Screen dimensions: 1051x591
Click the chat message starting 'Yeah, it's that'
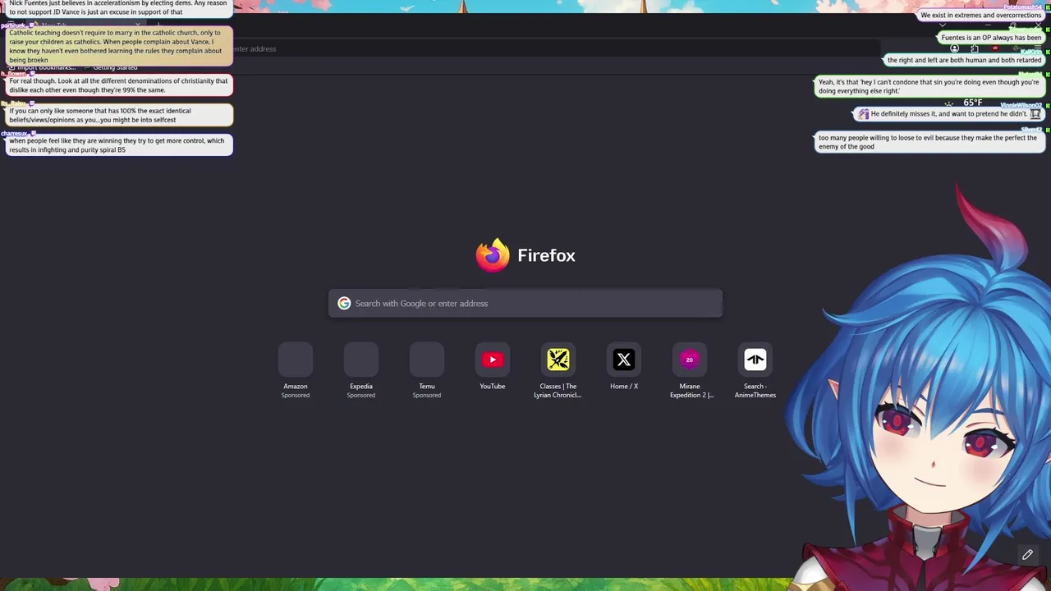pos(929,86)
